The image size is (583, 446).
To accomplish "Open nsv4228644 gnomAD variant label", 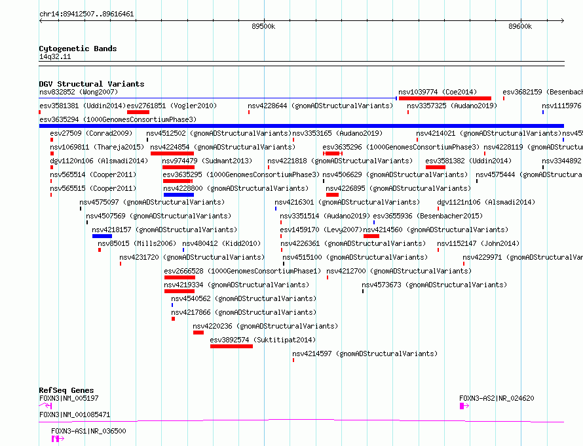I will (x=320, y=106).
